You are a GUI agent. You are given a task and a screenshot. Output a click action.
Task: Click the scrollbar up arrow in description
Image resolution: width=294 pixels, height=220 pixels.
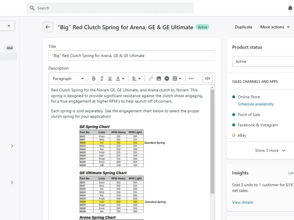pyautogui.click(x=212, y=87)
